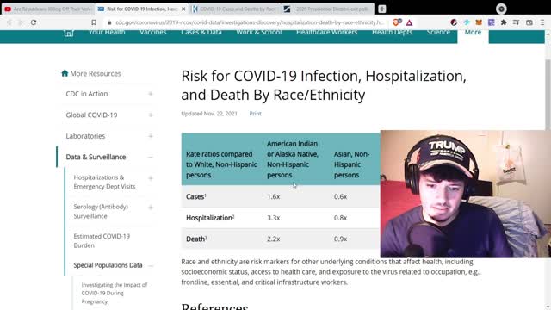Click the webcam video overlay
551x310 pixels.
point(465,194)
